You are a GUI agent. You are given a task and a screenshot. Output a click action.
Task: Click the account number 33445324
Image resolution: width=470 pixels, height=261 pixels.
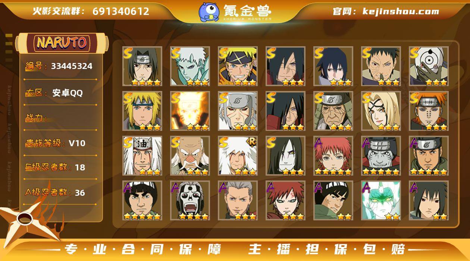72,66
